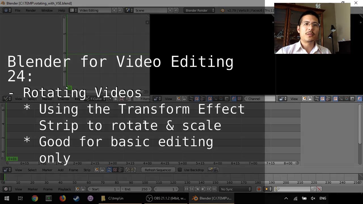
Task: Open Firefox from Windows taskbar
Action: pyautogui.click(x=62, y=198)
